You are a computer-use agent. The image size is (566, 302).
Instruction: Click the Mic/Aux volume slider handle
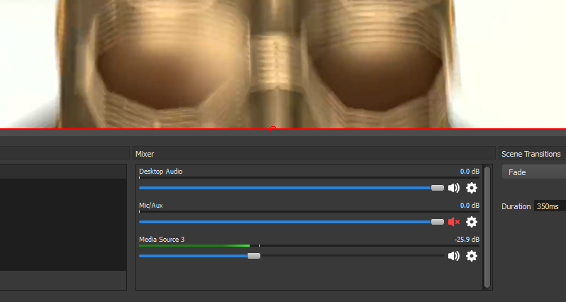coord(438,222)
